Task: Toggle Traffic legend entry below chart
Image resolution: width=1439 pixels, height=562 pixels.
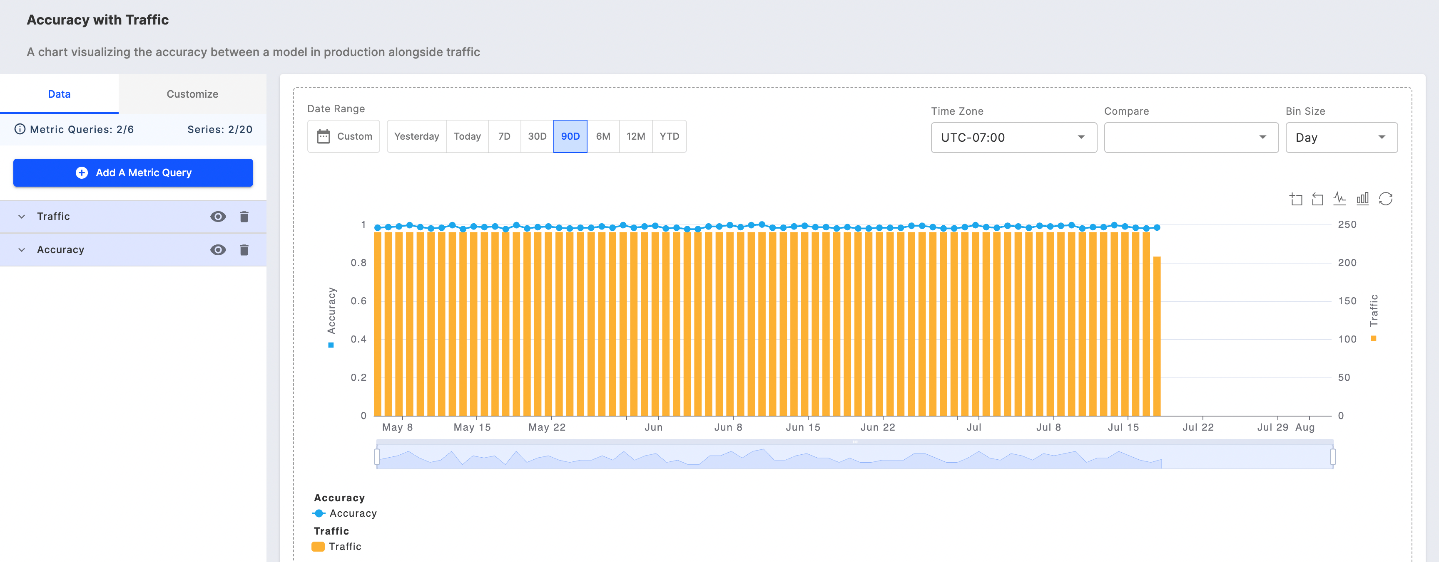Action: [x=336, y=546]
